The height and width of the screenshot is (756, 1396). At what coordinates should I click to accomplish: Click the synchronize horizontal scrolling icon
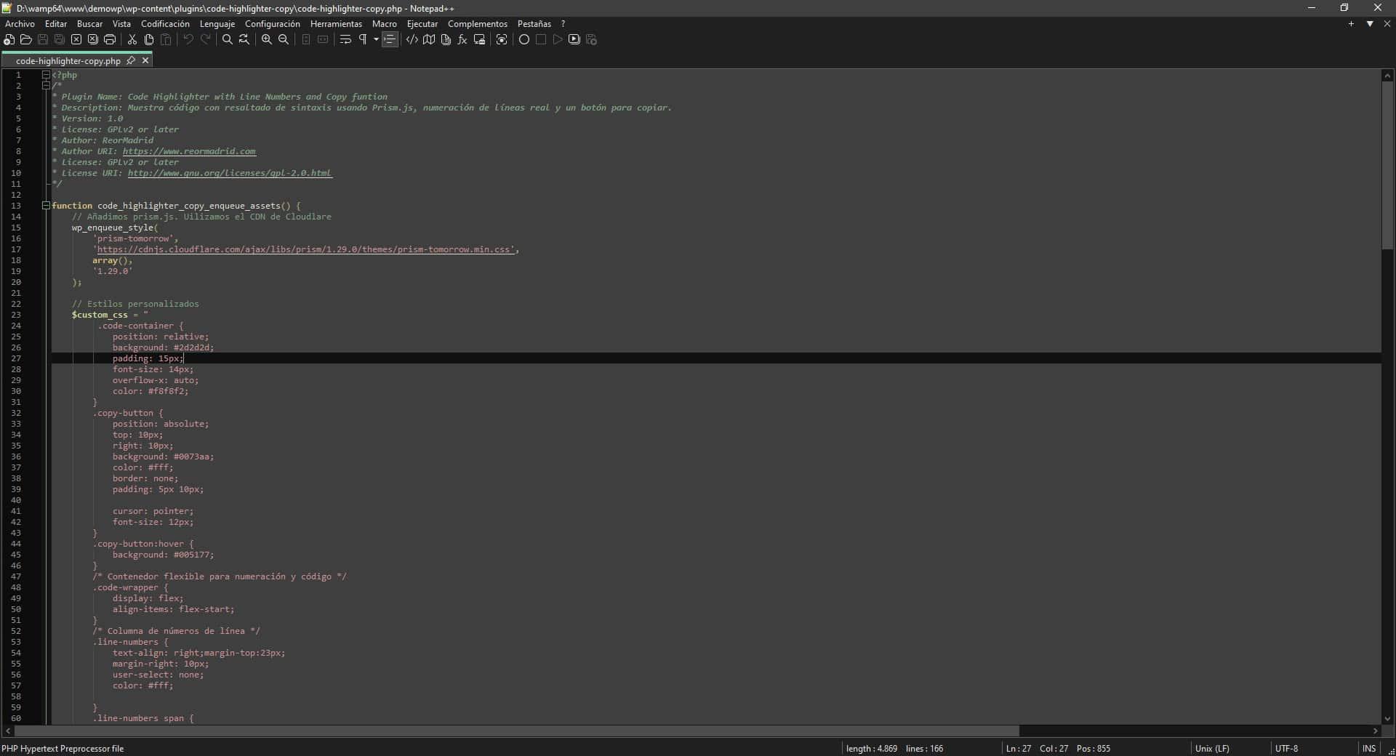pyautogui.click(x=323, y=39)
